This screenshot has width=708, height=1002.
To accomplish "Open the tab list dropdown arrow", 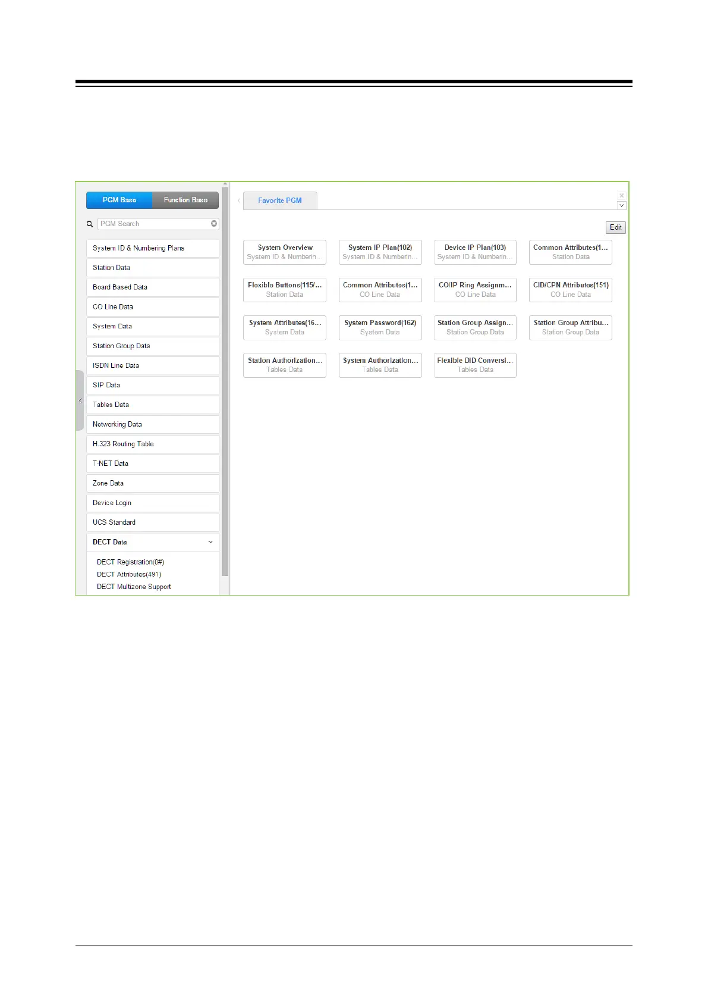I will pos(622,205).
